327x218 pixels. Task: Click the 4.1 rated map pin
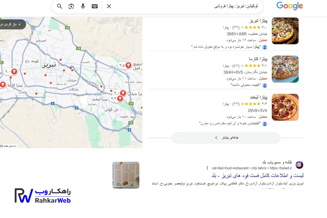tap(119, 93)
